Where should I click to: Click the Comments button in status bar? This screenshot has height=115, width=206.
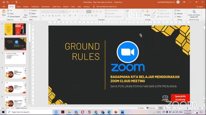pos(151,108)
